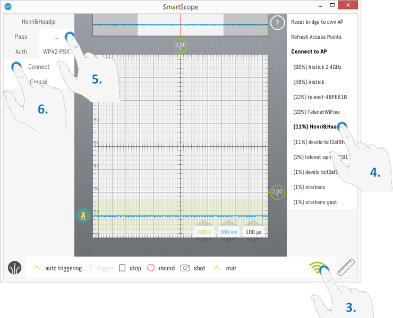Viewport: 393px width, 318px height.
Task: Select channel A marker on the graph
Action: [x=83, y=215]
